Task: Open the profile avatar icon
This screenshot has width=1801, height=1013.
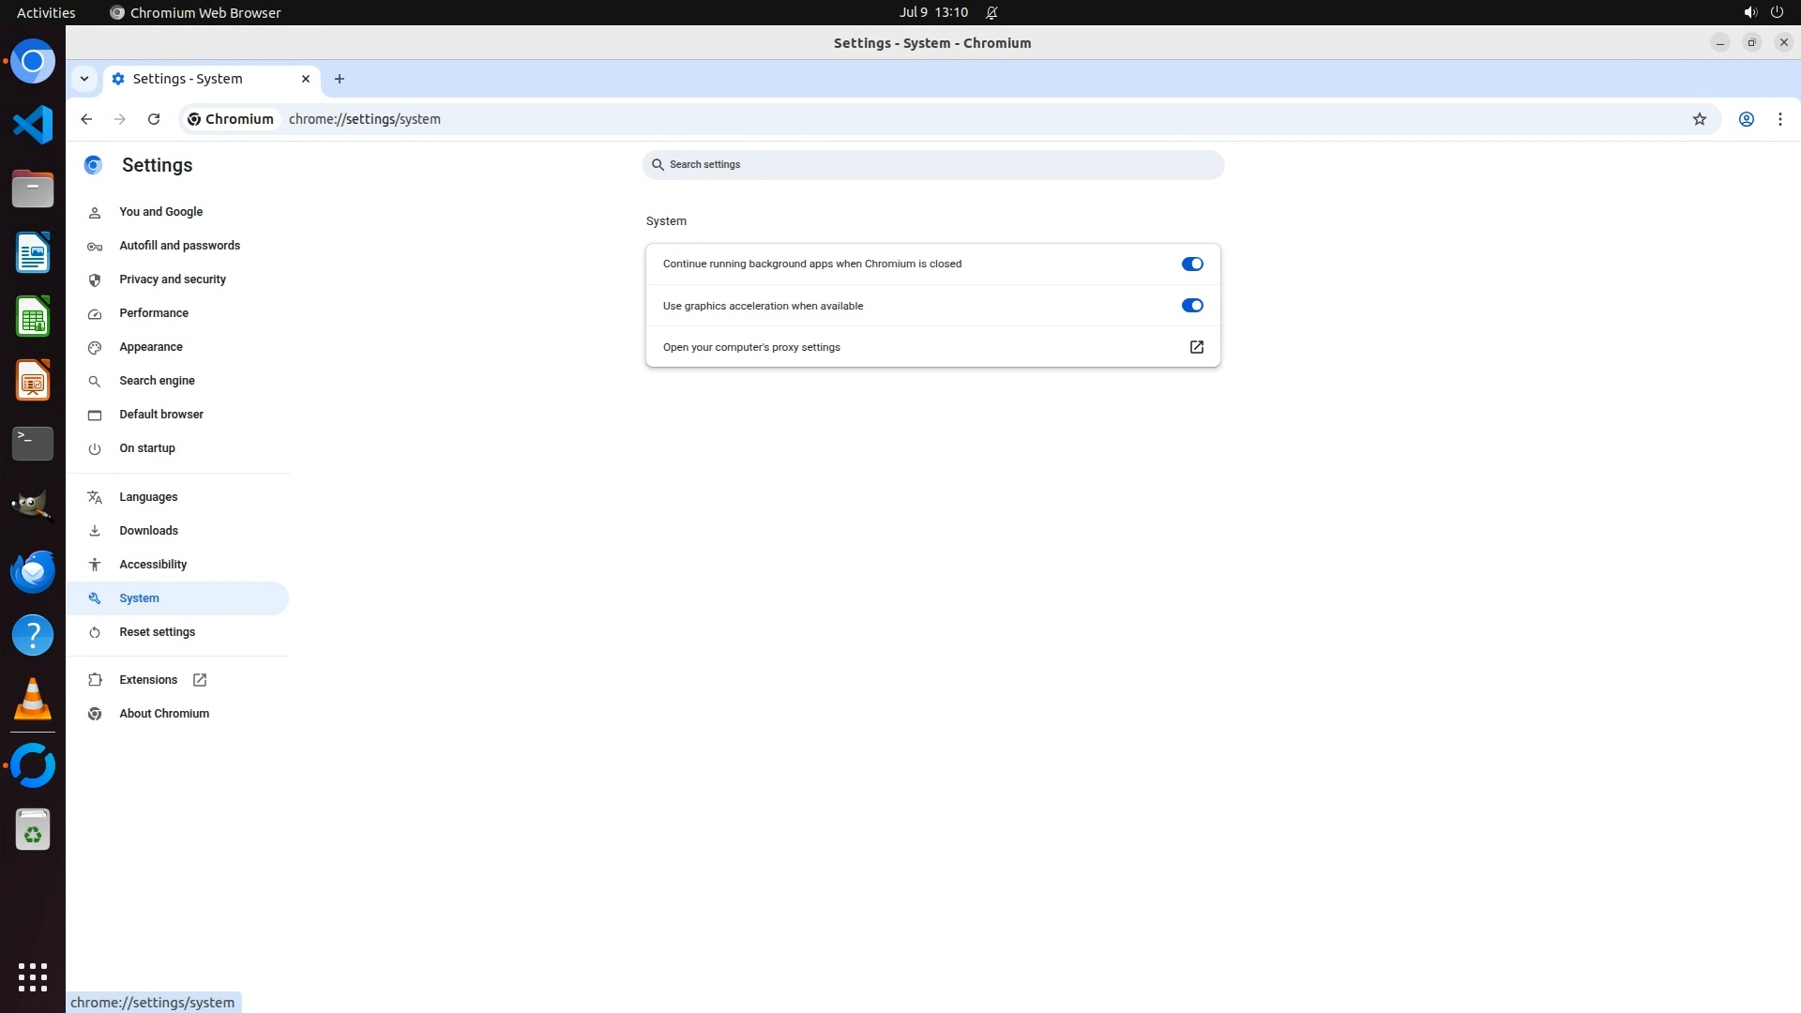Action: [x=1746, y=119]
